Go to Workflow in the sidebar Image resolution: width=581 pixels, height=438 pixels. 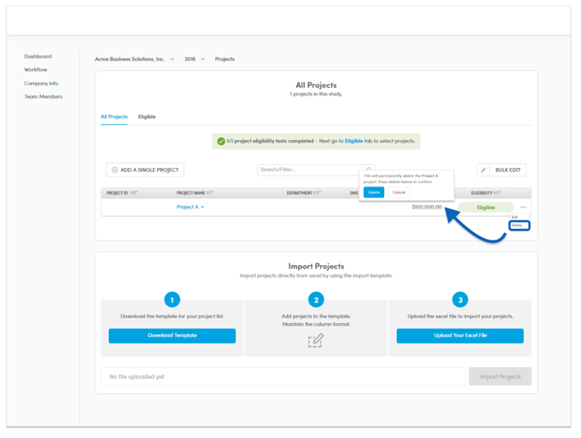coord(35,69)
